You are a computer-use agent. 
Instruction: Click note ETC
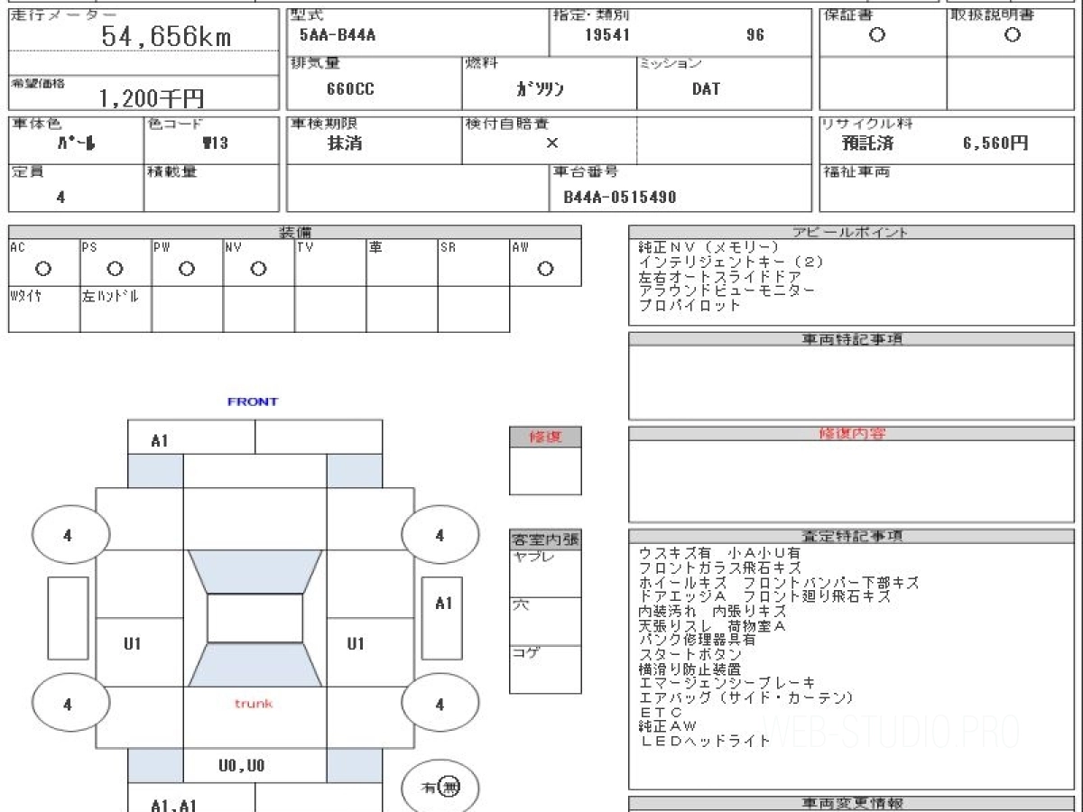(x=660, y=712)
